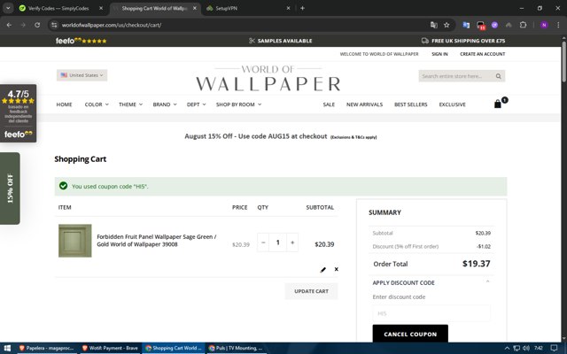Screen dimensions: 567x354
Task: Click the green wallpaper product thumbnail
Action: click(74, 241)
